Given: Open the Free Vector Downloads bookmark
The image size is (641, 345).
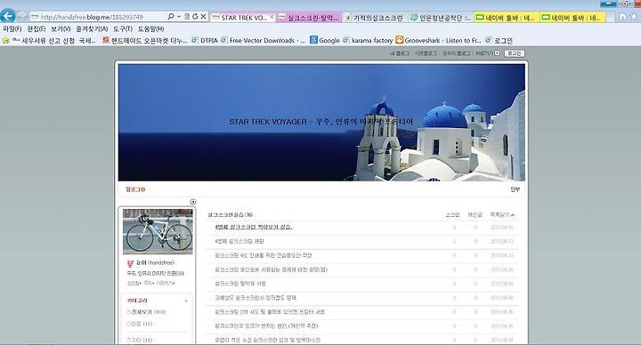Looking at the screenshot, I should pyautogui.click(x=263, y=40).
